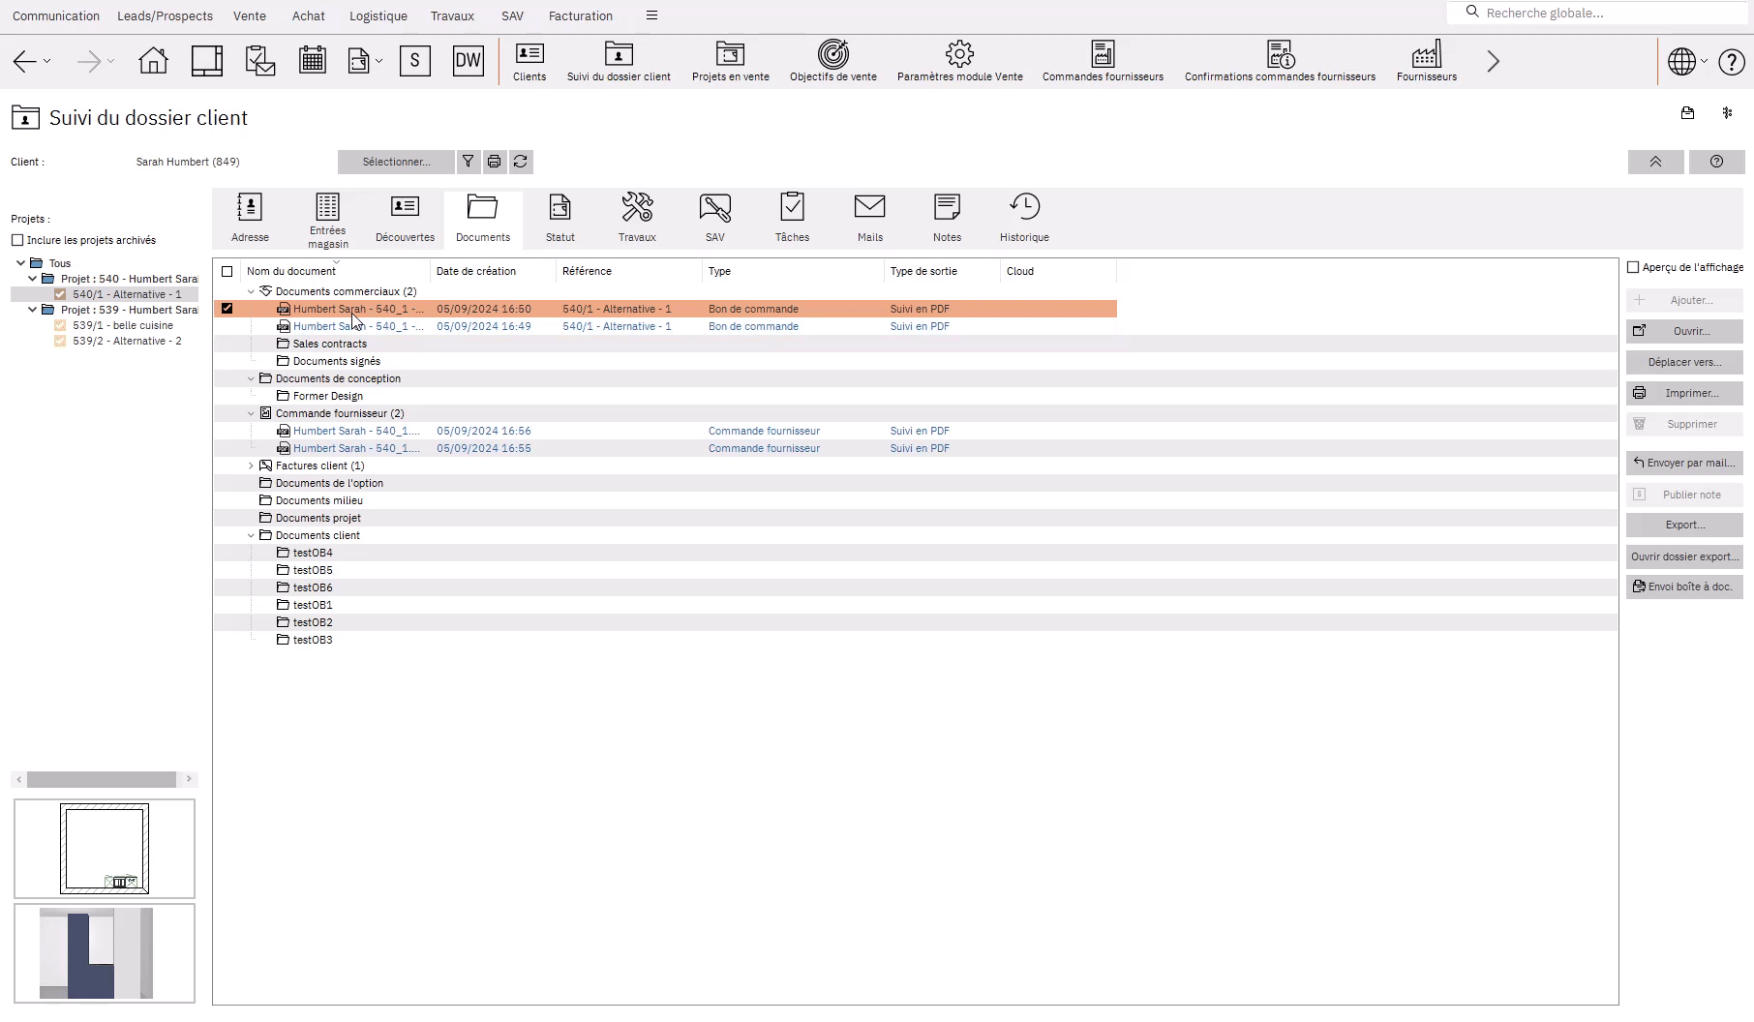The height and width of the screenshot is (1022, 1754).
Task: Click the refresh icon next to client selector
Action: [x=521, y=162]
